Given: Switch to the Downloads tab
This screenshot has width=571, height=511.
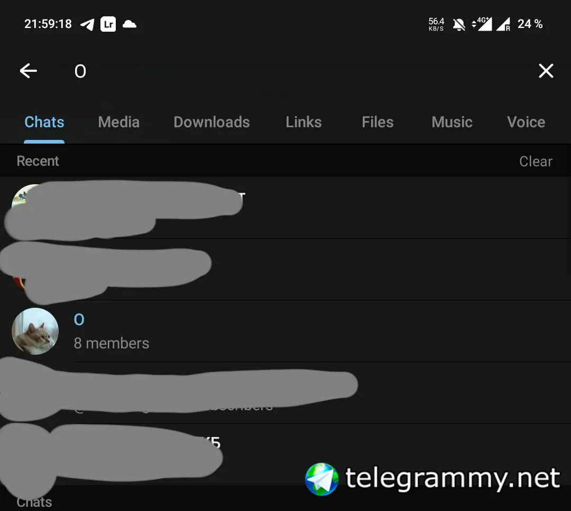Looking at the screenshot, I should tap(211, 122).
